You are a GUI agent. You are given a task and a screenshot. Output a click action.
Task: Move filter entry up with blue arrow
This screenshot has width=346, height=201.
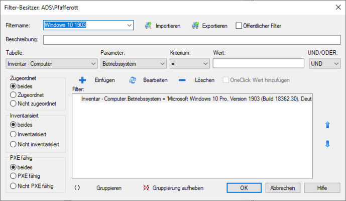coord(327,125)
